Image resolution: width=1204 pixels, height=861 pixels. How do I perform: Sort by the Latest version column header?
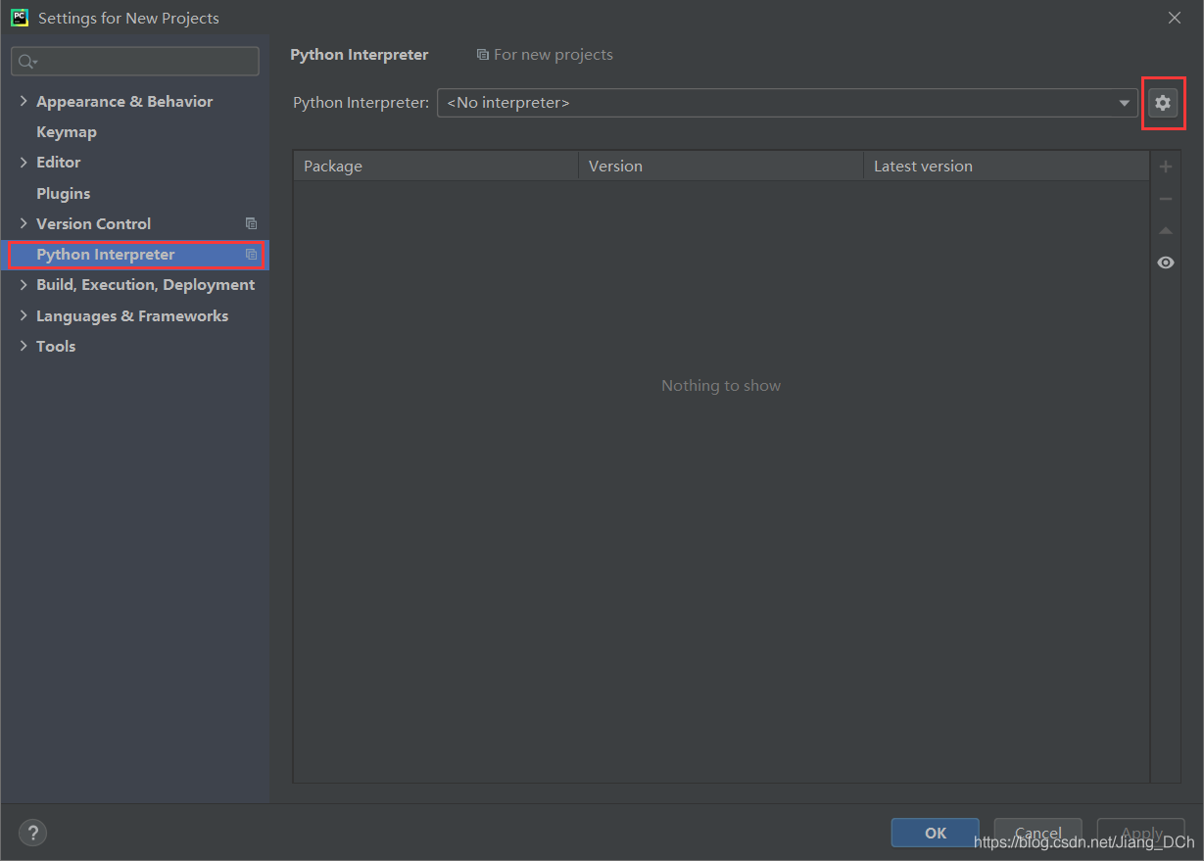(1006, 166)
